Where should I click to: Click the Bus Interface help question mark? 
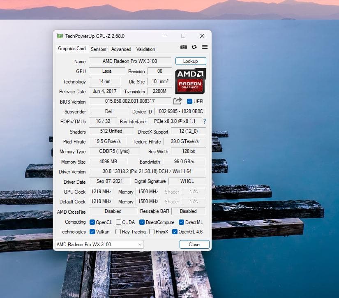[204, 121]
